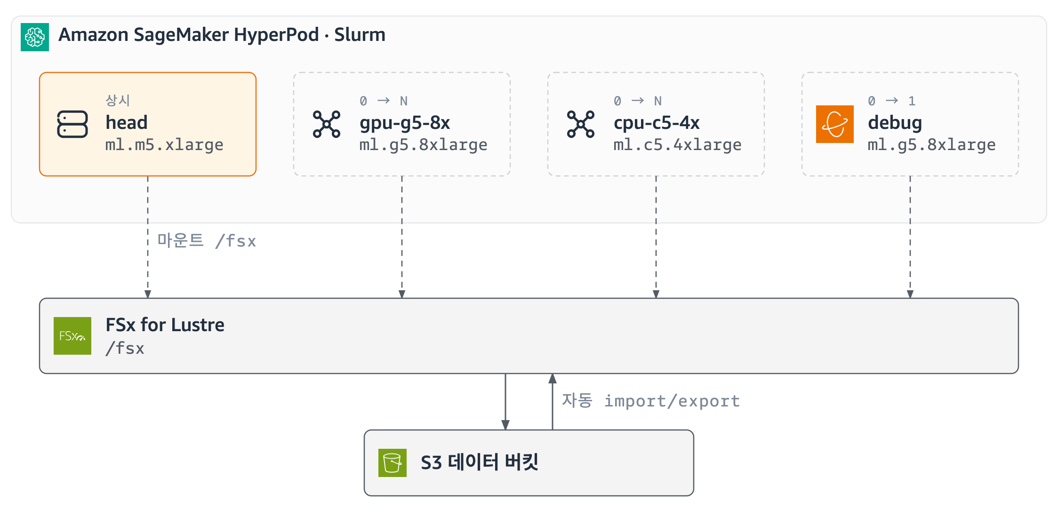
Task: Click the 상시 label above head
Action: 118,100
